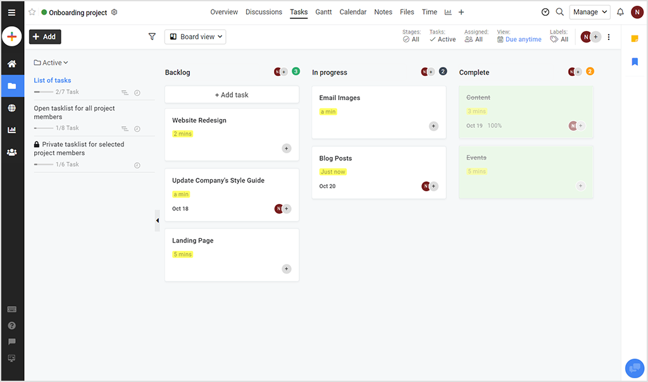
Task: Open the orange sticky notes panel icon
Action: [x=635, y=39]
